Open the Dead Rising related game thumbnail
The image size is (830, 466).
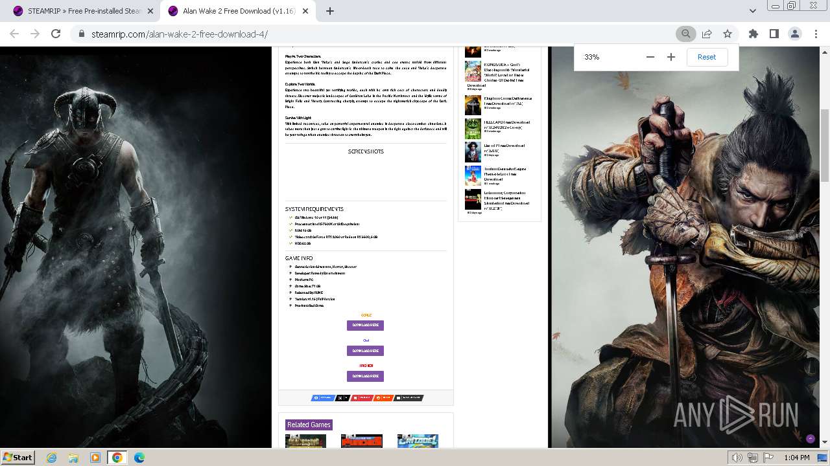305,441
